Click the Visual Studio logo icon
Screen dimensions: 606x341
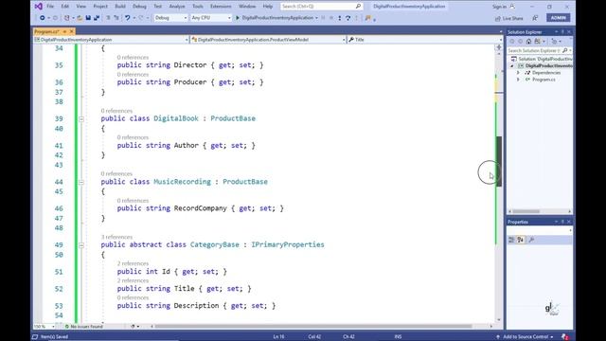[x=38, y=7]
